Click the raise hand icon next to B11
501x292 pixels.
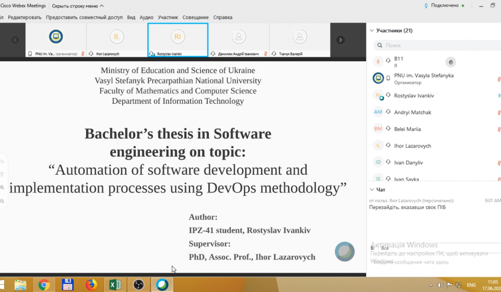450,62
